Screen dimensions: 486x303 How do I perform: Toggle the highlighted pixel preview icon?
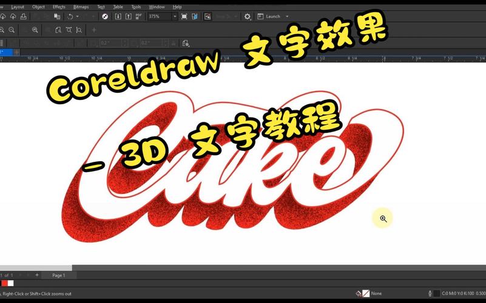(208, 16)
